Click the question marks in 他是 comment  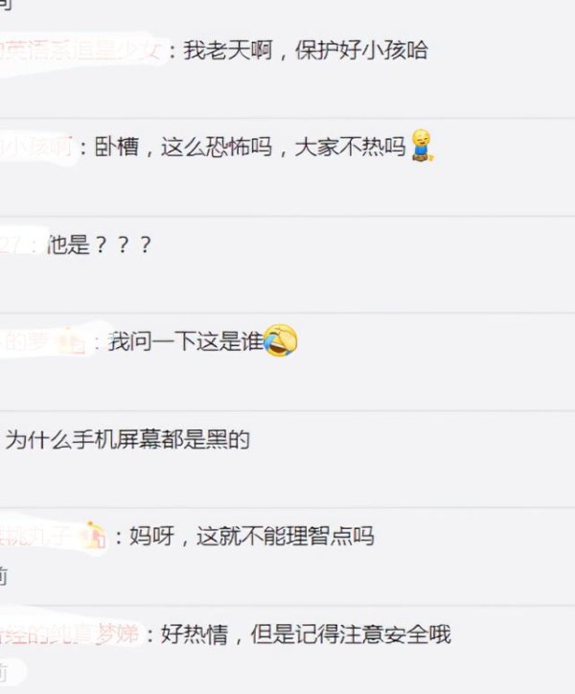tap(124, 245)
